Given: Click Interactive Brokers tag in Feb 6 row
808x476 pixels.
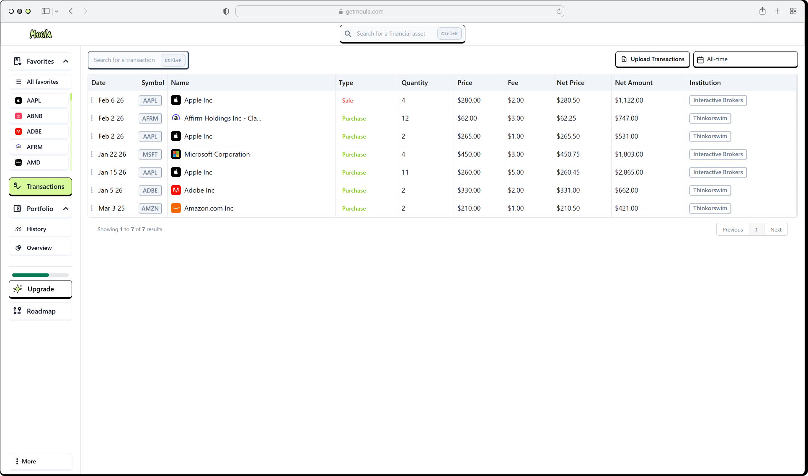Looking at the screenshot, I should pyautogui.click(x=718, y=100).
